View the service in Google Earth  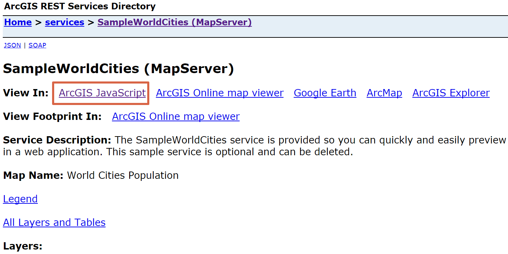click(325, 93)
